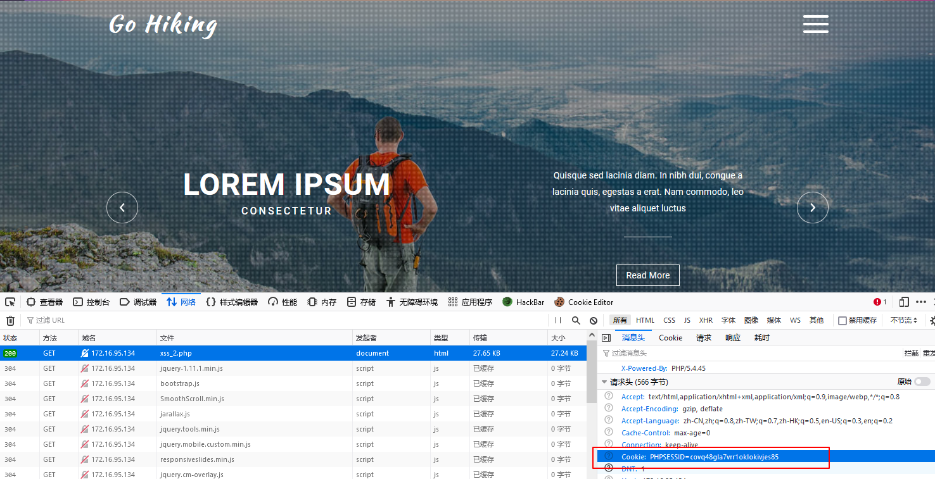Clear the network log with trash icon
The height and width of the screenshot is (479, 935).
(10, 321)
